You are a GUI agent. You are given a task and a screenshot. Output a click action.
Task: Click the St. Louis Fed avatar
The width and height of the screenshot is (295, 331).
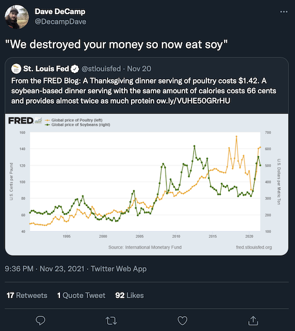pos(16,69)
